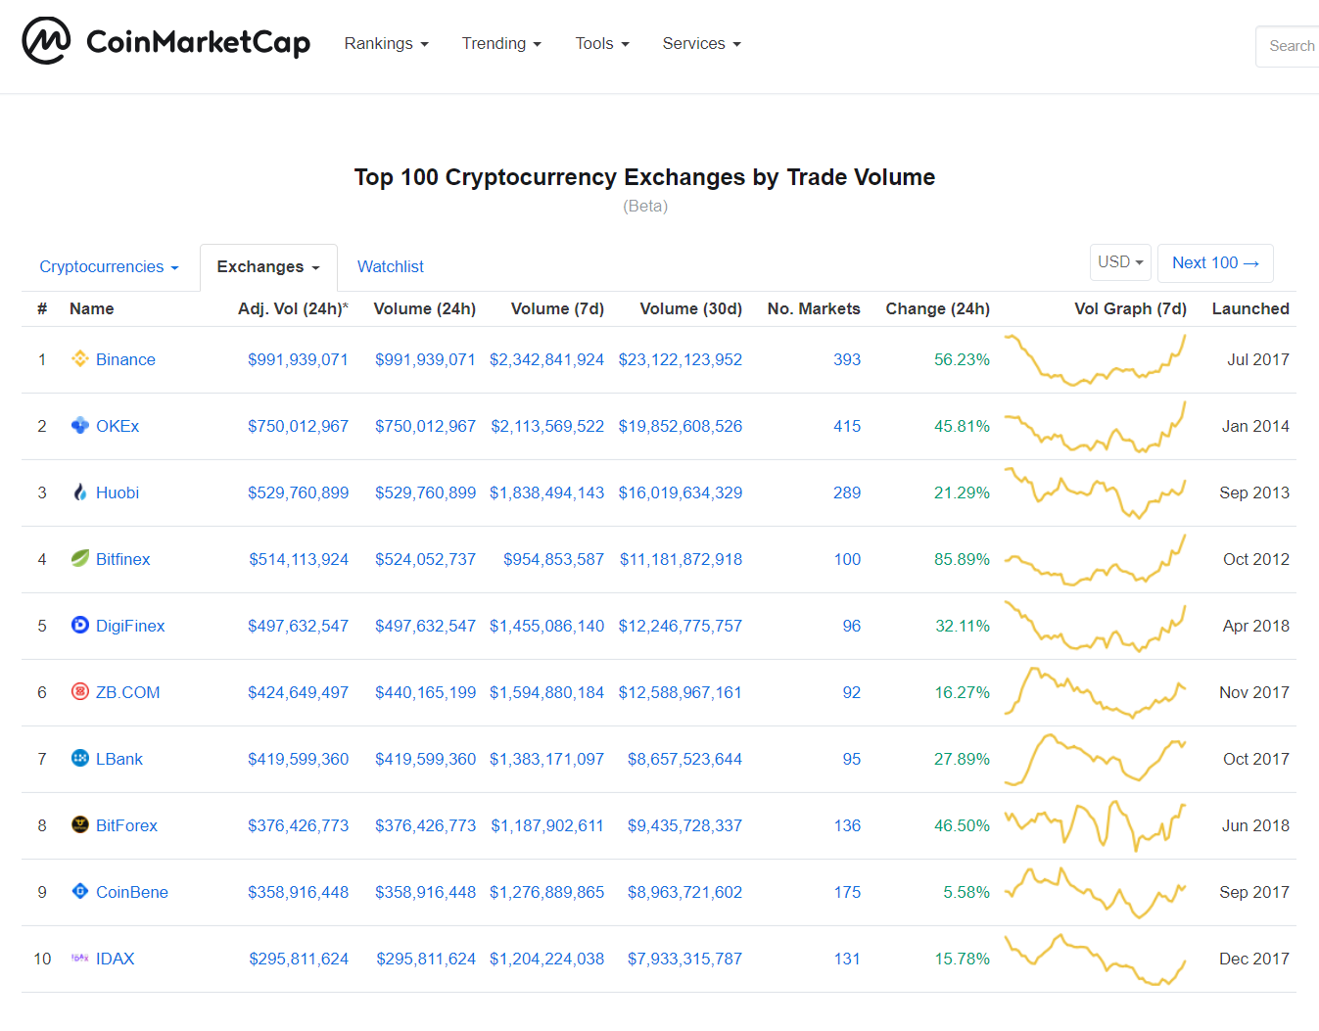The image size is (1319, 1031).
Task: Click CoinBene change value 5.58%
Action: pyautogui.click(x=966, y=892)
